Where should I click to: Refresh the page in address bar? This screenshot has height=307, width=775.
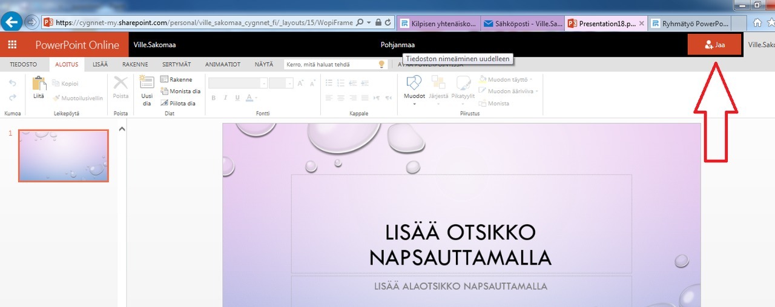[389, 22]
